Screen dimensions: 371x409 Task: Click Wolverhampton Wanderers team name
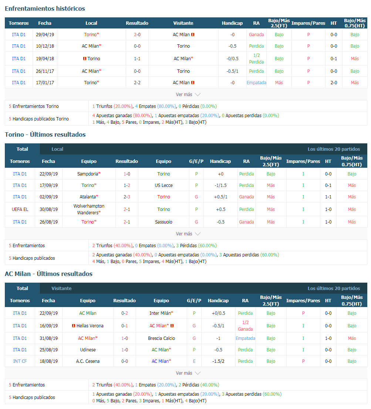89,209
